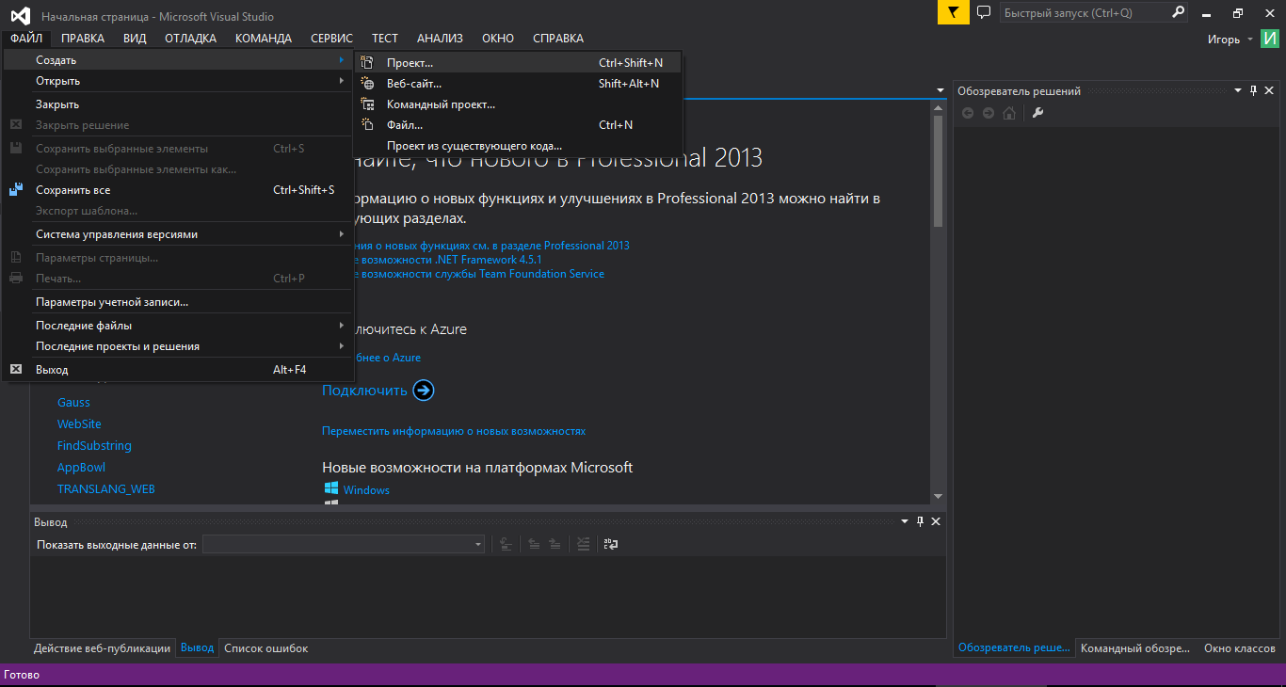Open recent project TRANSLANG_WEB
Image resolution: width=1286 pixels, height=687 pixels.
pyautogui.click(x=106, y=489)
